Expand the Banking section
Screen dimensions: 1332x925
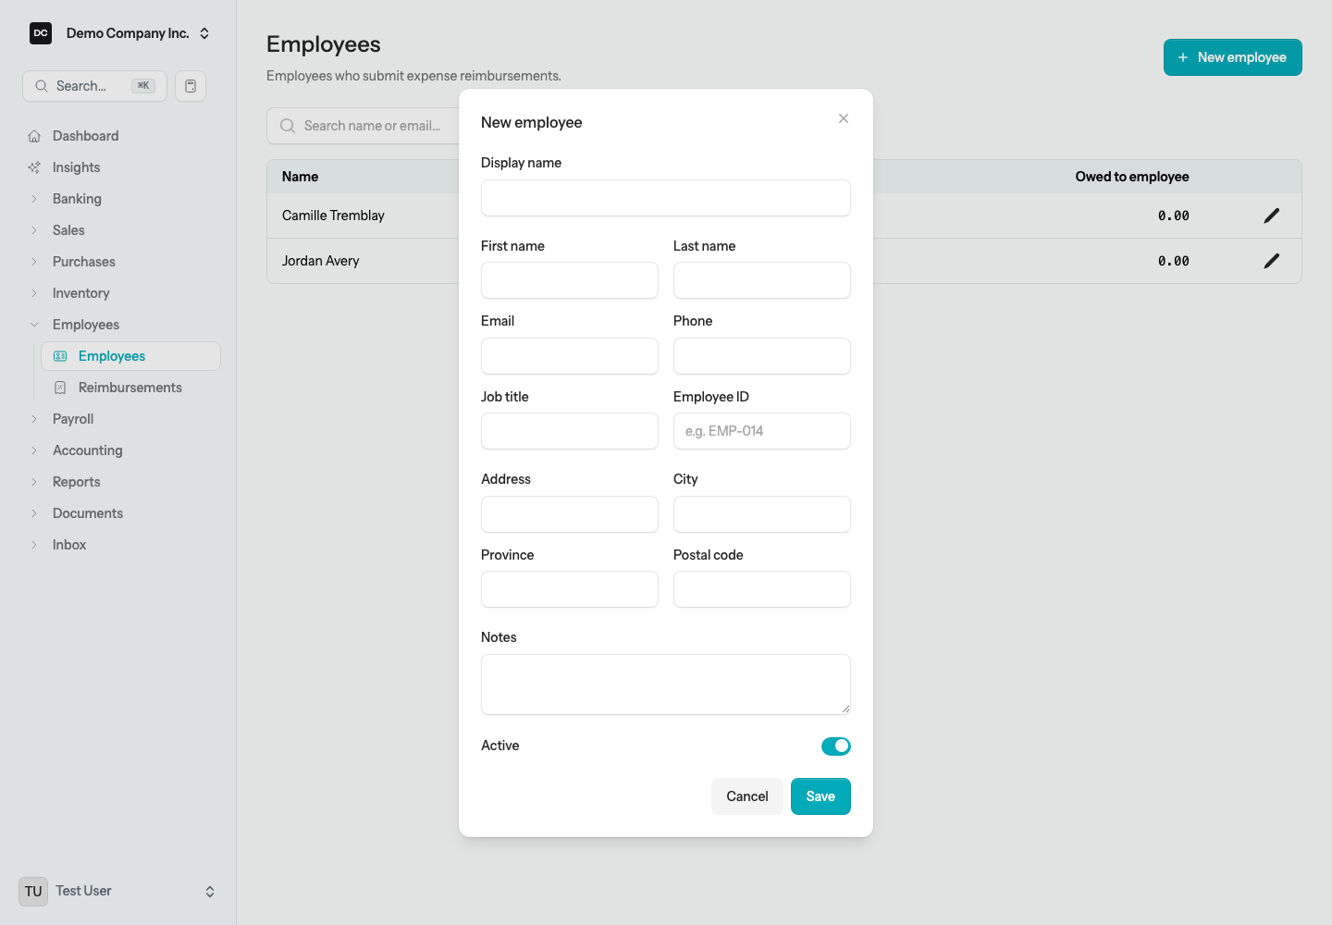pos(118,199)
